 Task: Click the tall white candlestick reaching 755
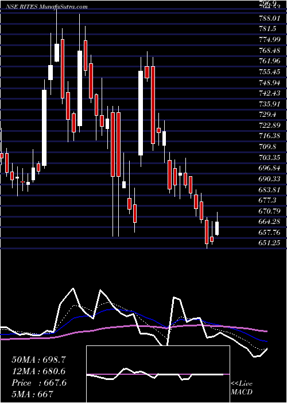pos(141,113)
